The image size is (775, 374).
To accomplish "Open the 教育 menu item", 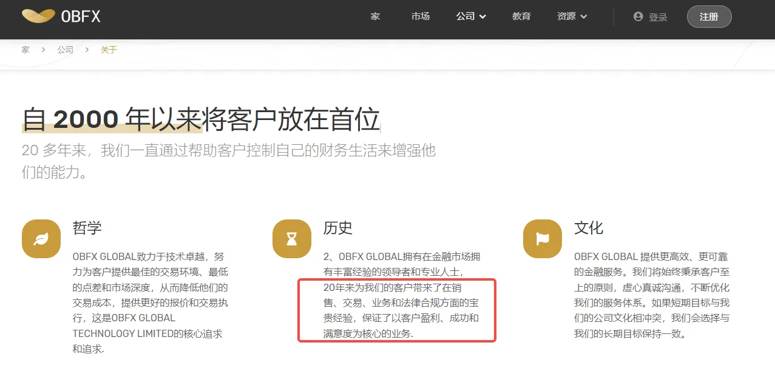I will tap(521, 16).
